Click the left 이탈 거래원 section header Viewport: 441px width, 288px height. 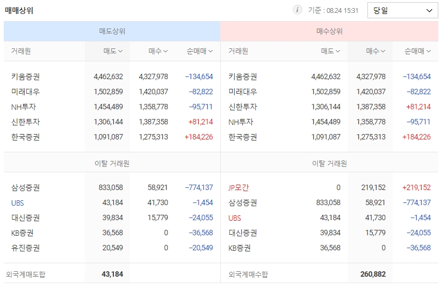tap(112, 164)
